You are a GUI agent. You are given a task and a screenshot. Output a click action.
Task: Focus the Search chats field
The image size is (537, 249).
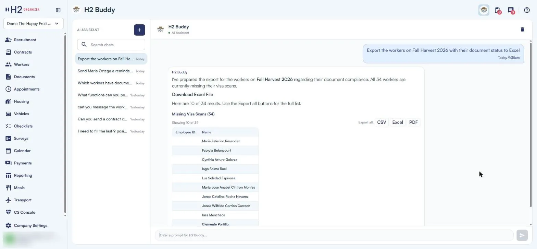click(111, 45)
